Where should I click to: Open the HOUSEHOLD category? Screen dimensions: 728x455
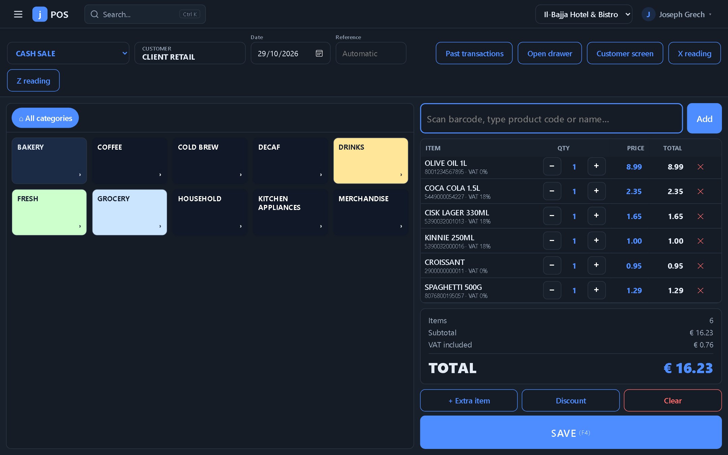pos(210,212)
